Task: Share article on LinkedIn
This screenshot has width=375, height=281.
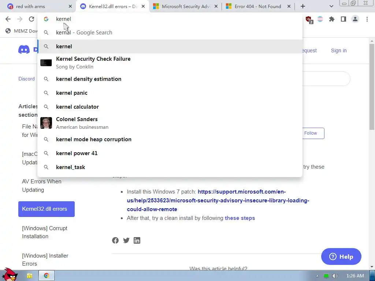Action: coord(137,240)
